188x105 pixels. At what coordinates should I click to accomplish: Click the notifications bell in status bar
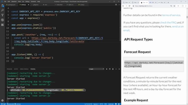click(119, 104)
